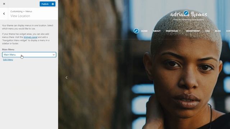Show previous slide with the left arrow
Screen dimensions: 230x129
coord(66,77)
